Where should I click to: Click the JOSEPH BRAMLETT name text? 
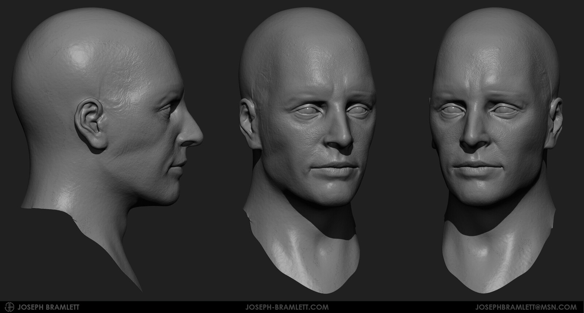[48, 307]
